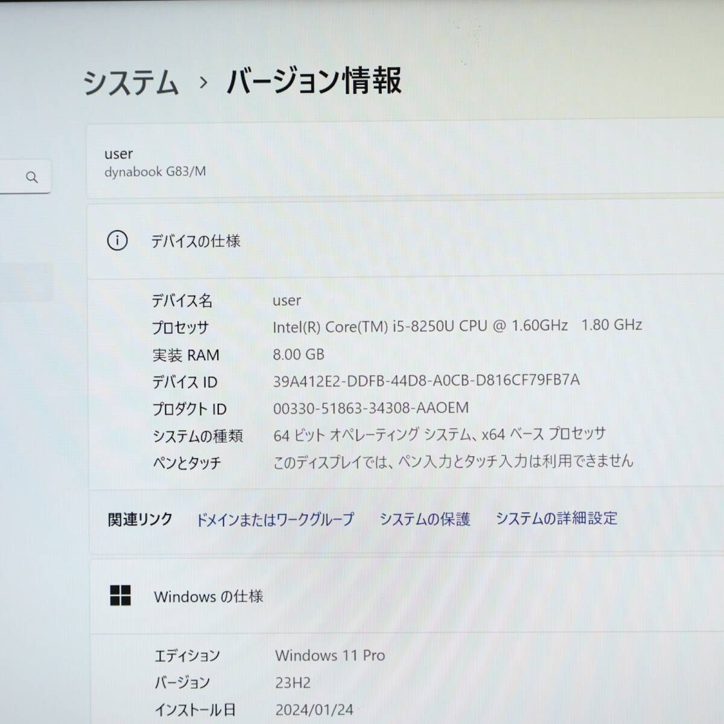This screenshot has width=724, height=724.
Task: Click the 実装 RAM label
Action: [186, 355]
